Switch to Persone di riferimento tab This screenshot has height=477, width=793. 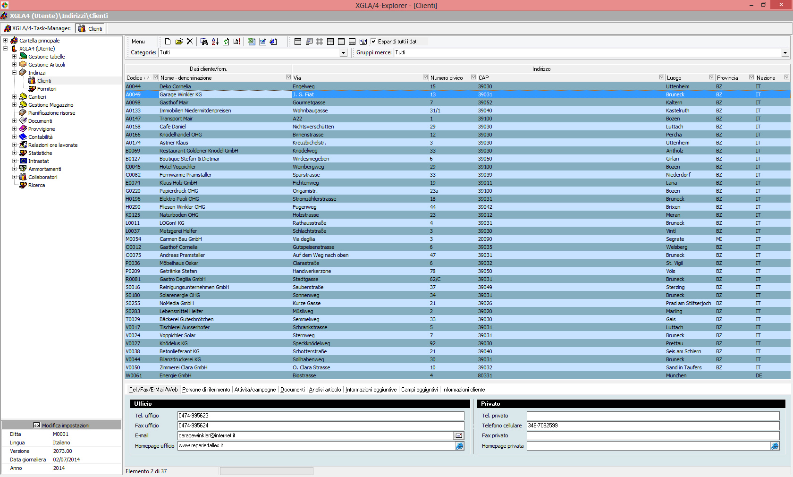206,390
